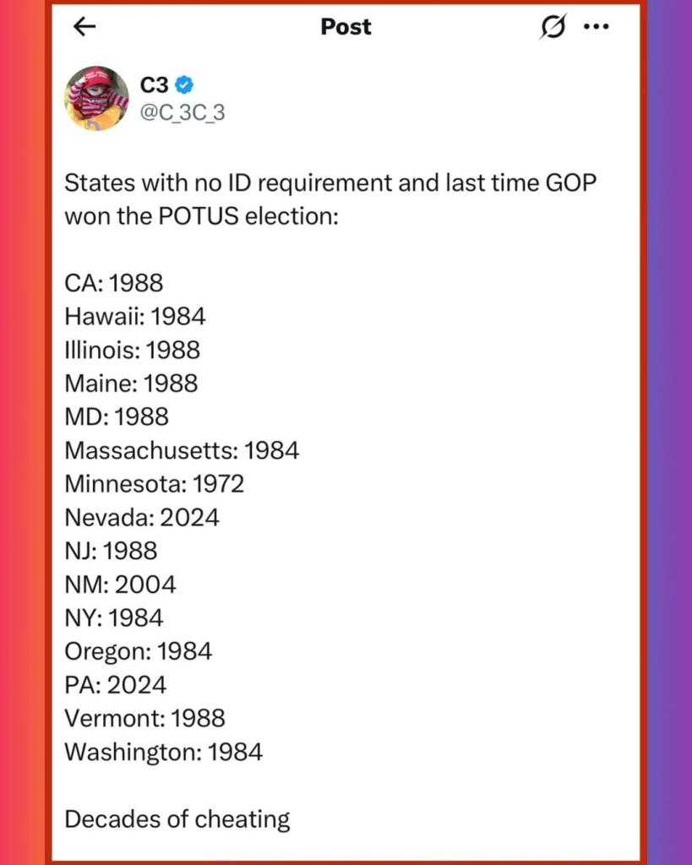The height and width of the screenshot is (865, 692).
Task: Click the "Nevada: 2024" line
Action: point(142,517)
